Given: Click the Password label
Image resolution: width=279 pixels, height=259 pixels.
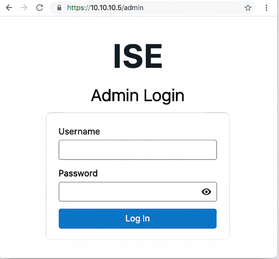Looking at the screenshot, I should click(78, 173).
